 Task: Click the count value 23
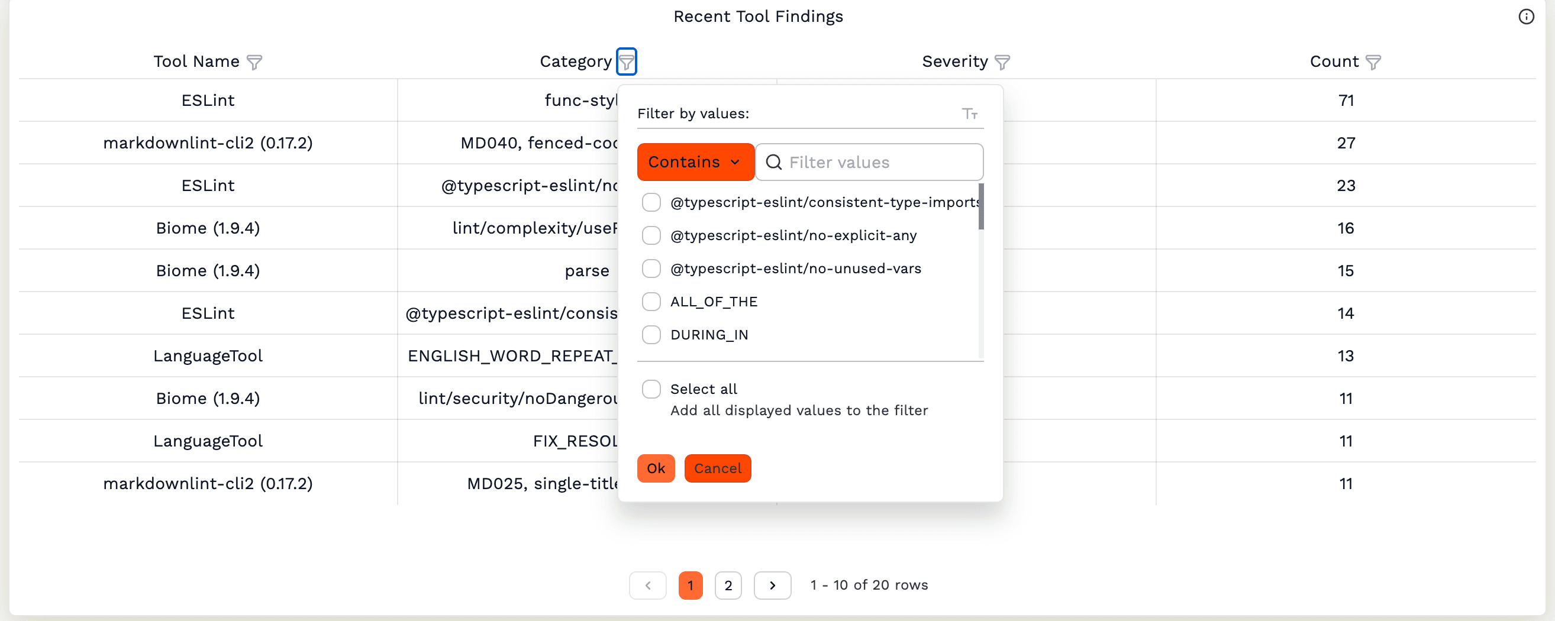pyautogui.click(x=1346, y=186)
